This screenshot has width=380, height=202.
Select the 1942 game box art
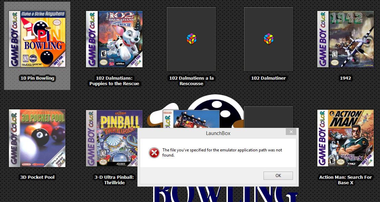point(346,39)
